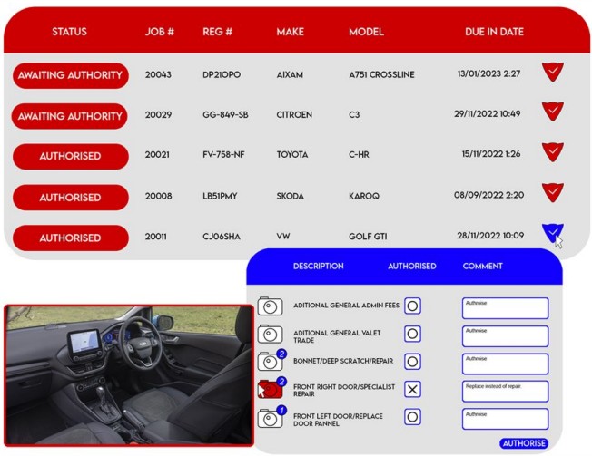Click Authorised status badge for job 20021
The width and height of the screenshot is (592, 456).
(x=70, y=156)
